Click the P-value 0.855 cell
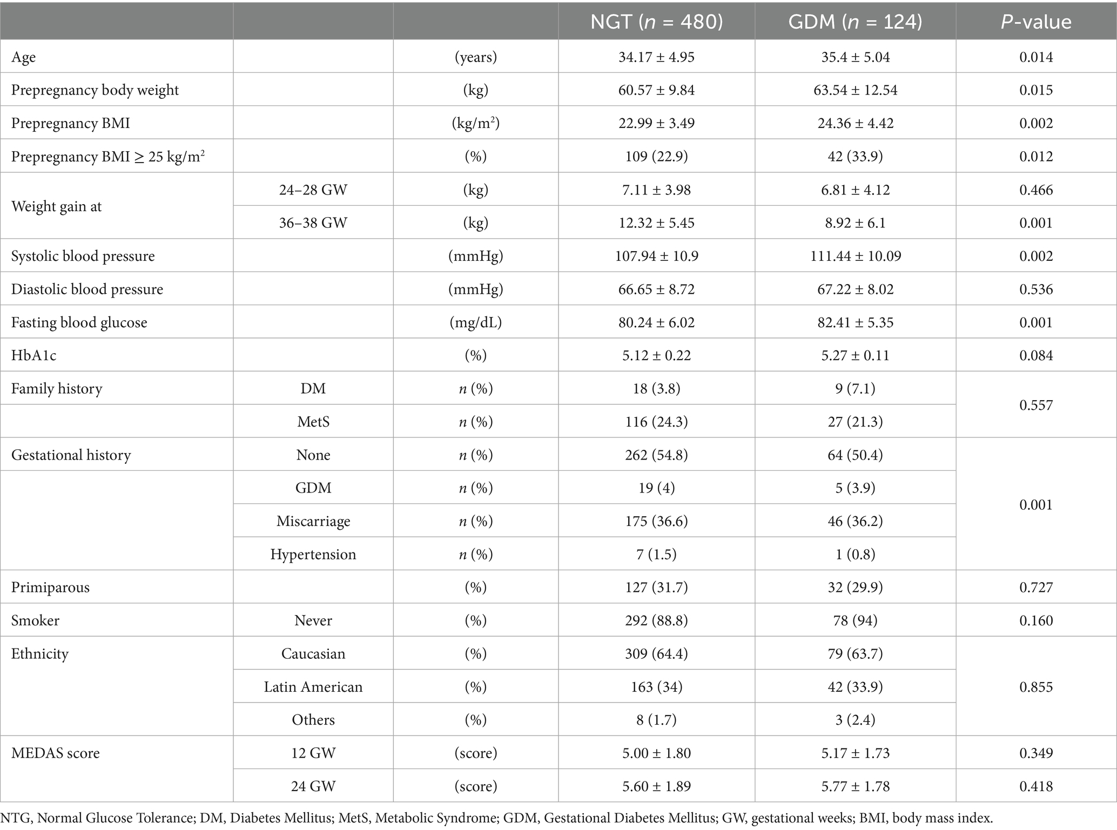Viewport: 1117px width, 830px height. [1036, 687]
